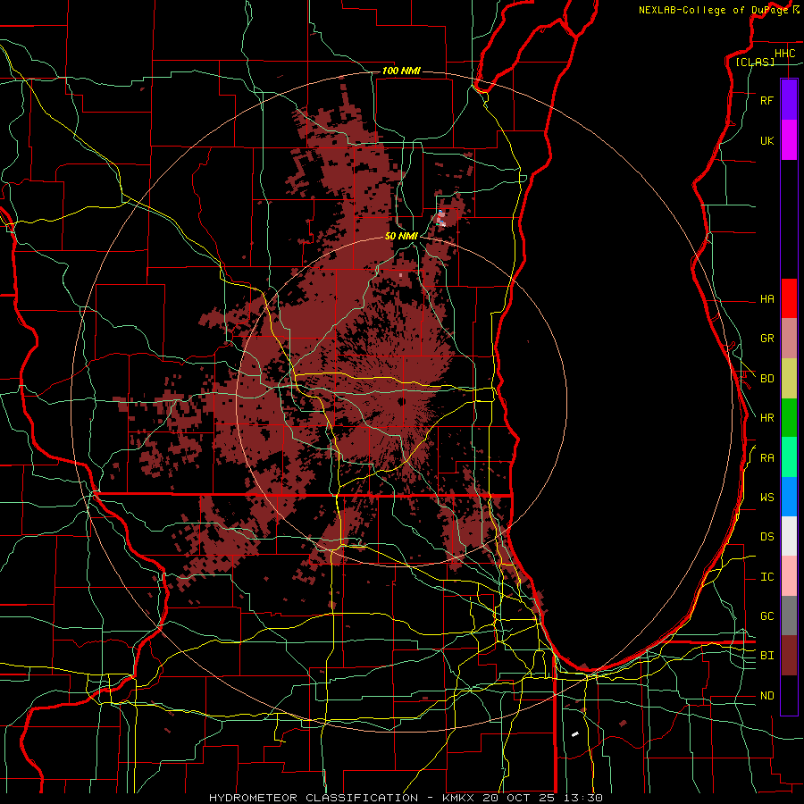Click the GC gray legend swatch
The image size is (804, 804).
pyautogui.click(x=789, y=616)
